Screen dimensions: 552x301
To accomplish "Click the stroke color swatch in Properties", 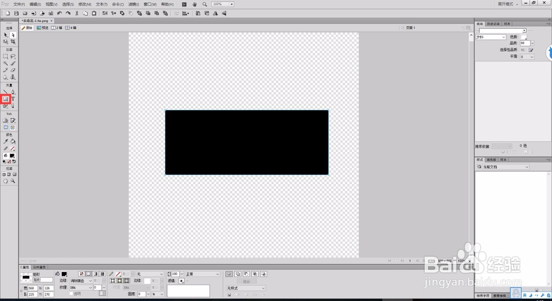I will pos(118,274).
